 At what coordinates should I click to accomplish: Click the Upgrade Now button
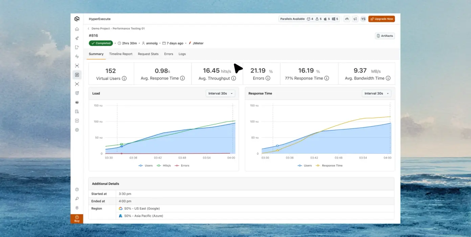381,19
